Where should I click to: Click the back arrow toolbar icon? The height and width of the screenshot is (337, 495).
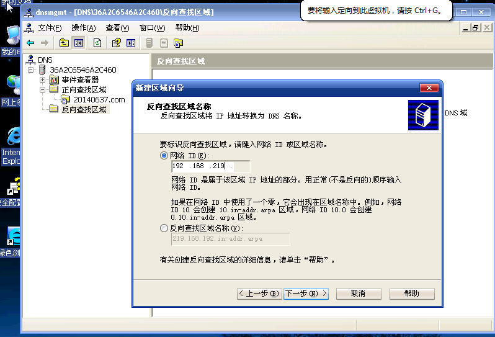point(30,43)
